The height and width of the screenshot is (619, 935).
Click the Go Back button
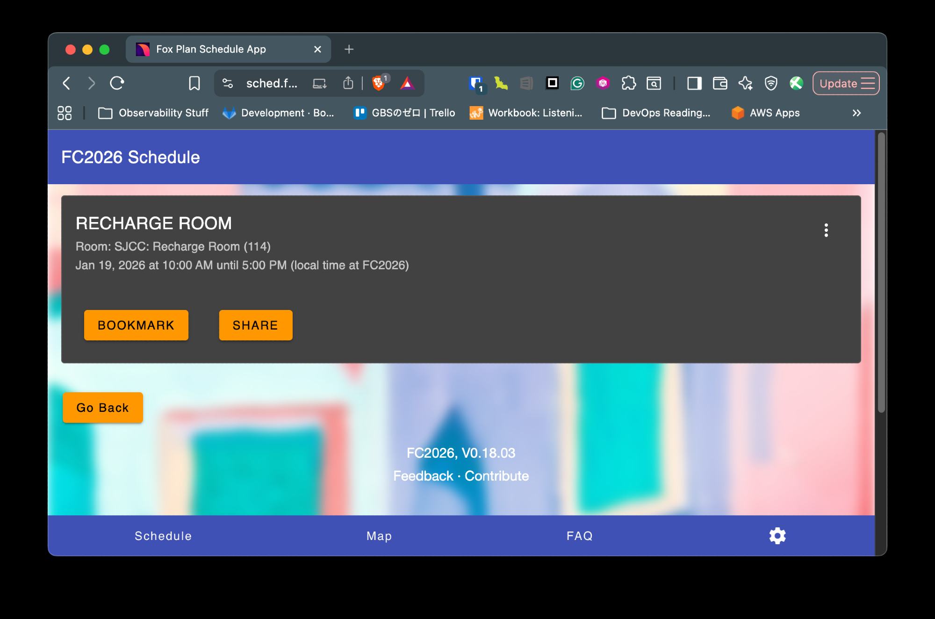[x=102, y=408]
